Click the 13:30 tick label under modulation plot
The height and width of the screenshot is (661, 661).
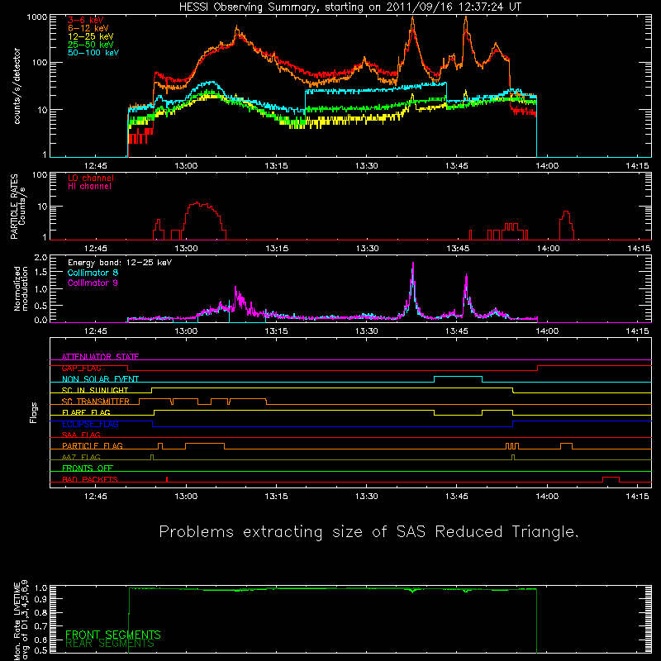(x=366, y=331)
